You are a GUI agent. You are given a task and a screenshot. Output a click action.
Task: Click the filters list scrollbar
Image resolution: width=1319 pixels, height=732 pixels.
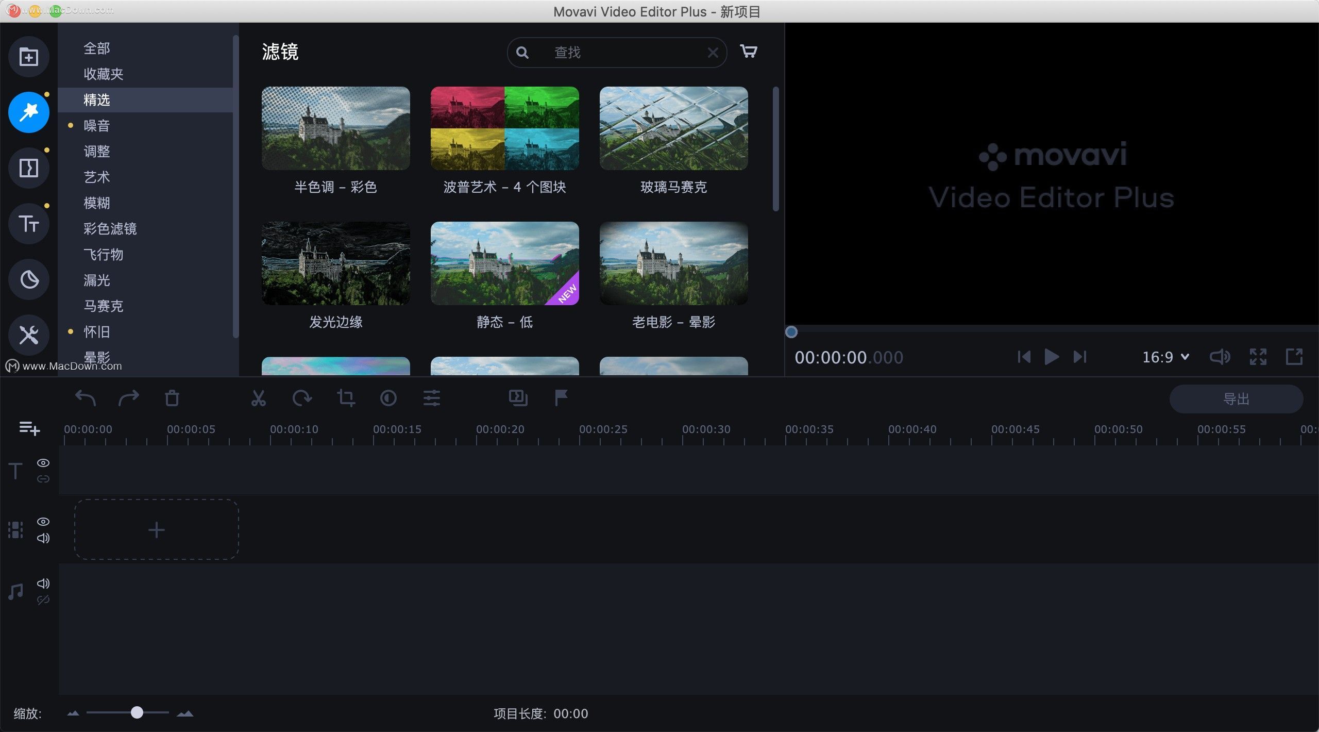pos(776,149)
